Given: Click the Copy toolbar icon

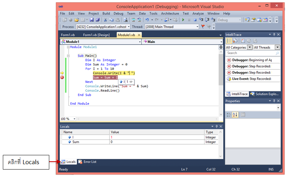Looking at the screenshot, I should 111,20.
